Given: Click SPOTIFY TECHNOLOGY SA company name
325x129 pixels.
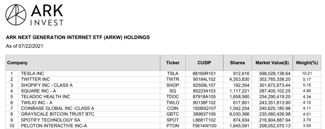Looking at the screenshot, I should point(47,120).
